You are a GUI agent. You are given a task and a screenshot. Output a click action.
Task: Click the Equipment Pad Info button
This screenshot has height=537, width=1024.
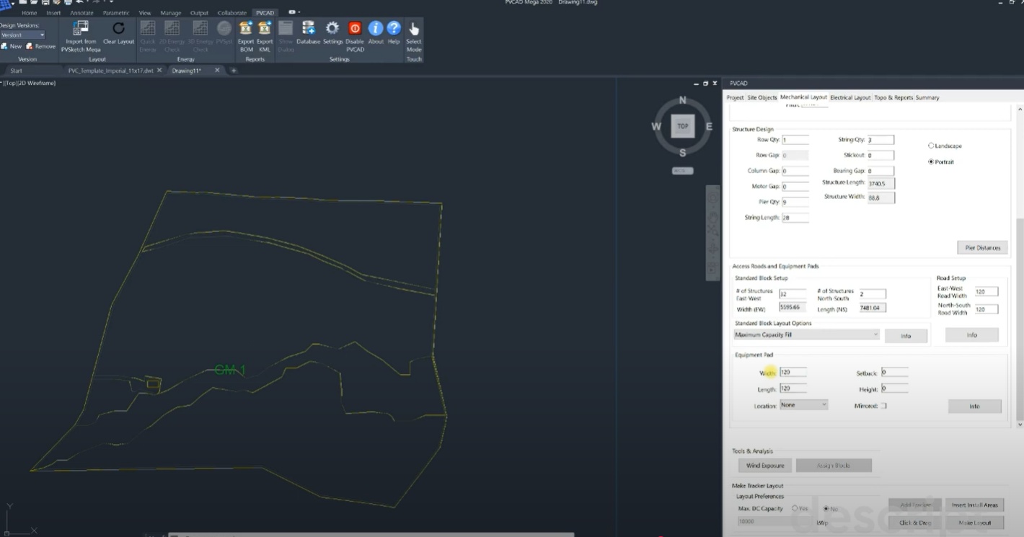[974, 407]
